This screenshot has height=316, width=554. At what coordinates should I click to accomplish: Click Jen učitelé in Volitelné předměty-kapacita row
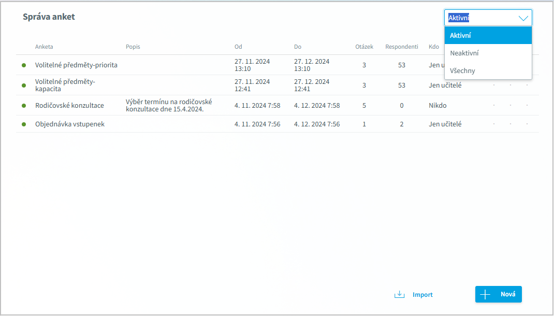tap(445, 85)
